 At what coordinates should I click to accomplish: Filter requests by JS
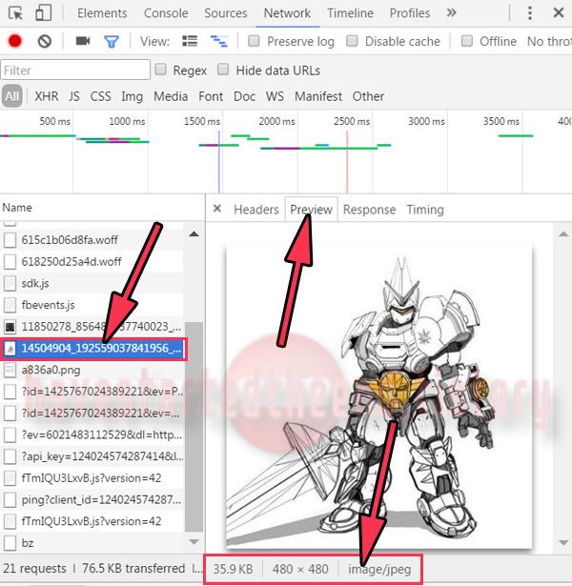(74, 96)
